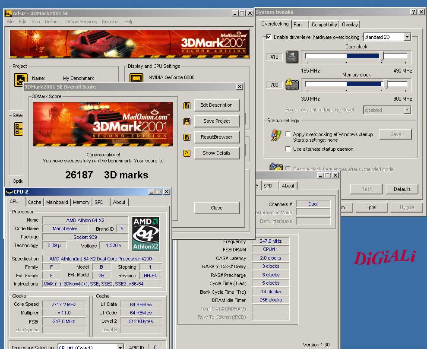The image size is (427, 349).
Task: Click the Memory clock value field showing 780
Action: [274, 85]
